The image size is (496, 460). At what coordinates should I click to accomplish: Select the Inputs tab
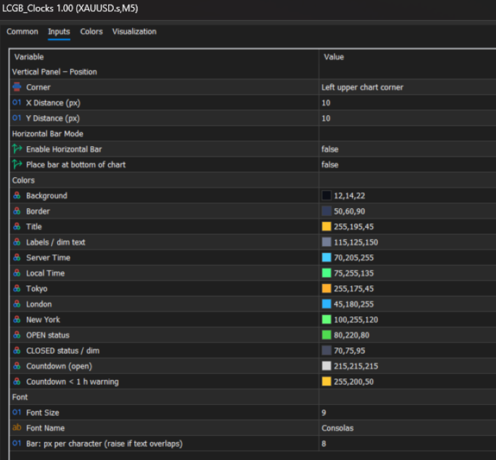[x=59, y=32]
